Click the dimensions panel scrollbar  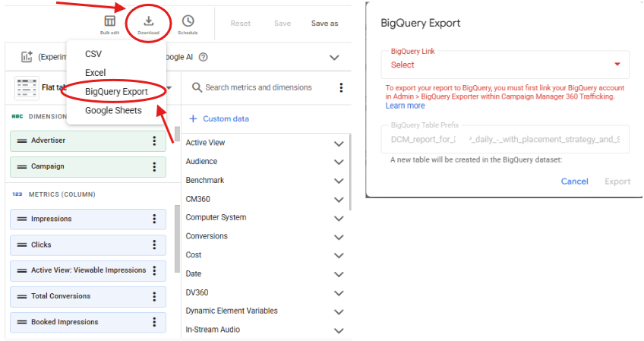[178, 134]
